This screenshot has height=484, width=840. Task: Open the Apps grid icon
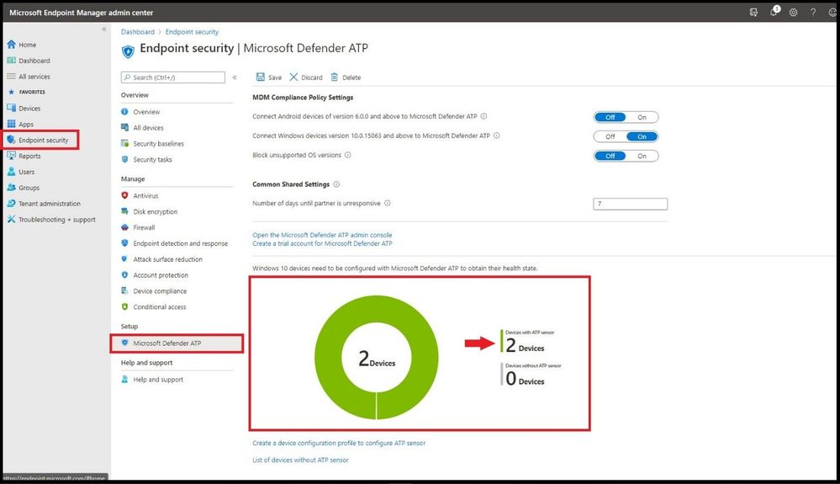11,124
